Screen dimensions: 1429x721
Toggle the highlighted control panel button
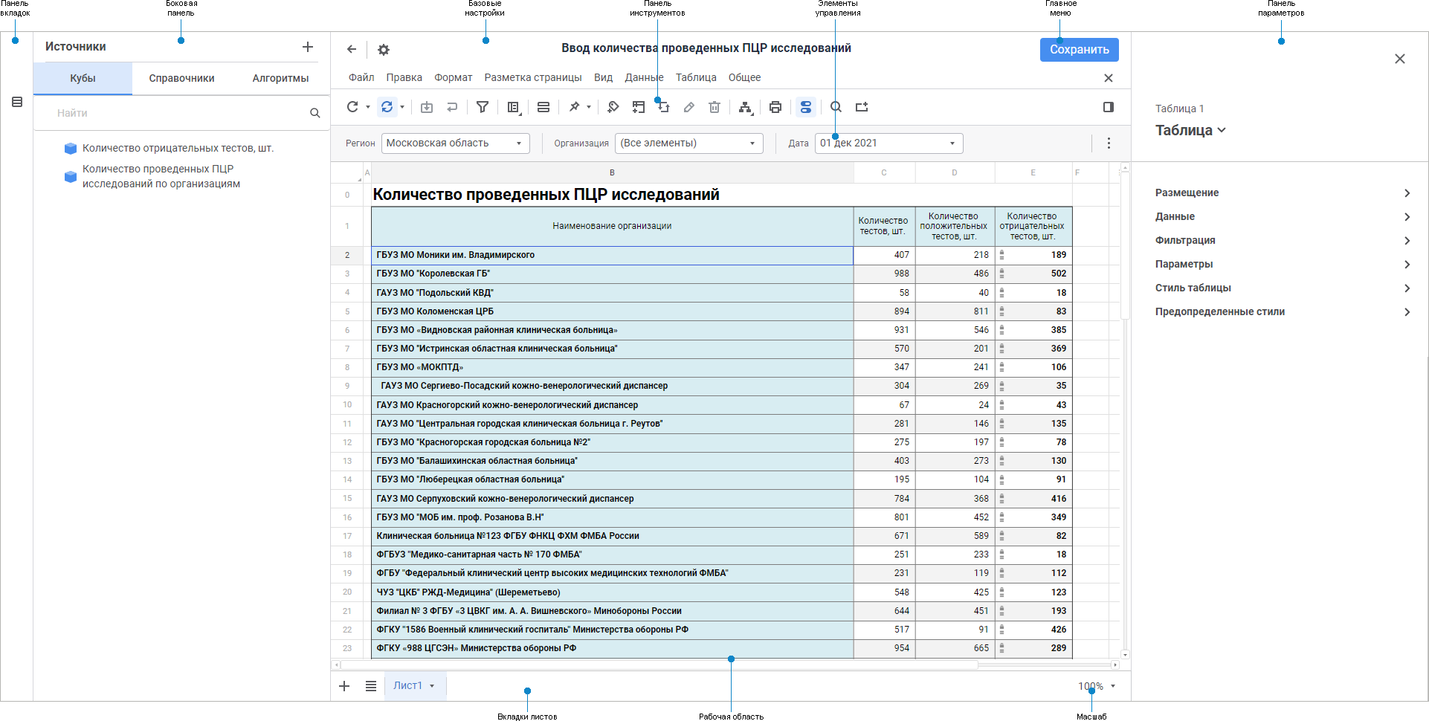(805, 107)
